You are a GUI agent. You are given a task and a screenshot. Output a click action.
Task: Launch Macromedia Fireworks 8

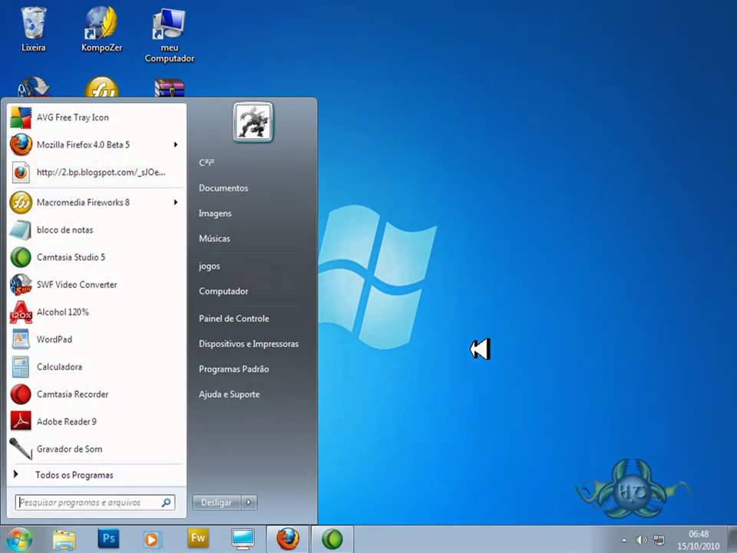(97, 203)
